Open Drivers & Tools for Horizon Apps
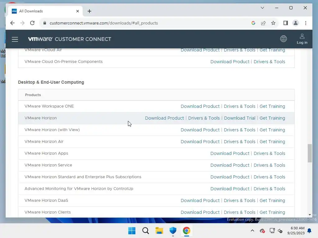 [269, 153]
